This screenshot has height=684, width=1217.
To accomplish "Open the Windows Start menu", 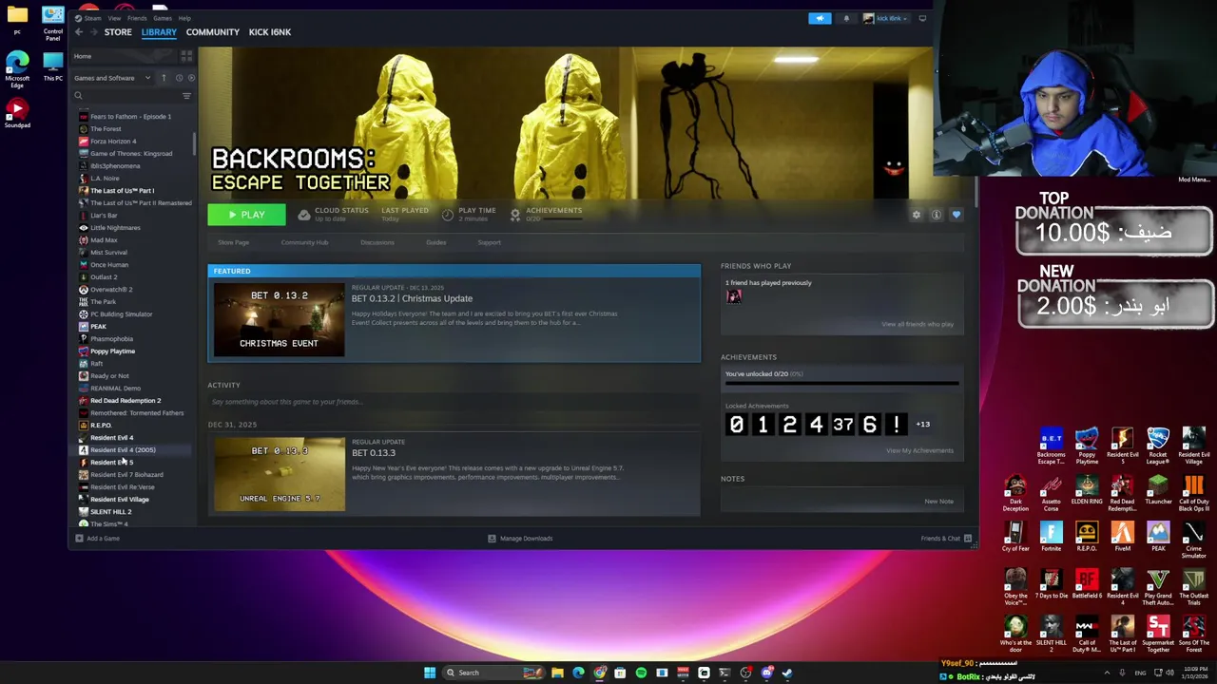I will point(430,673).
